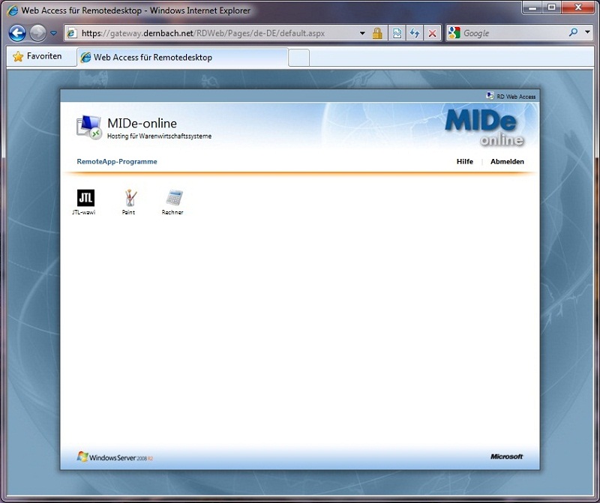Click the RD Web Access icon
Image resolution: width=600 pixels, height=503 pixels.
[x=490, y=96]
